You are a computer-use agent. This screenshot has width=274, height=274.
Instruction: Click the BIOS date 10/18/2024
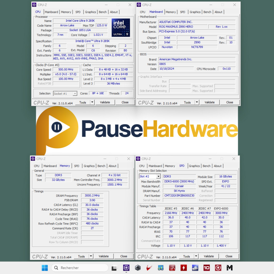click(176, 69)
